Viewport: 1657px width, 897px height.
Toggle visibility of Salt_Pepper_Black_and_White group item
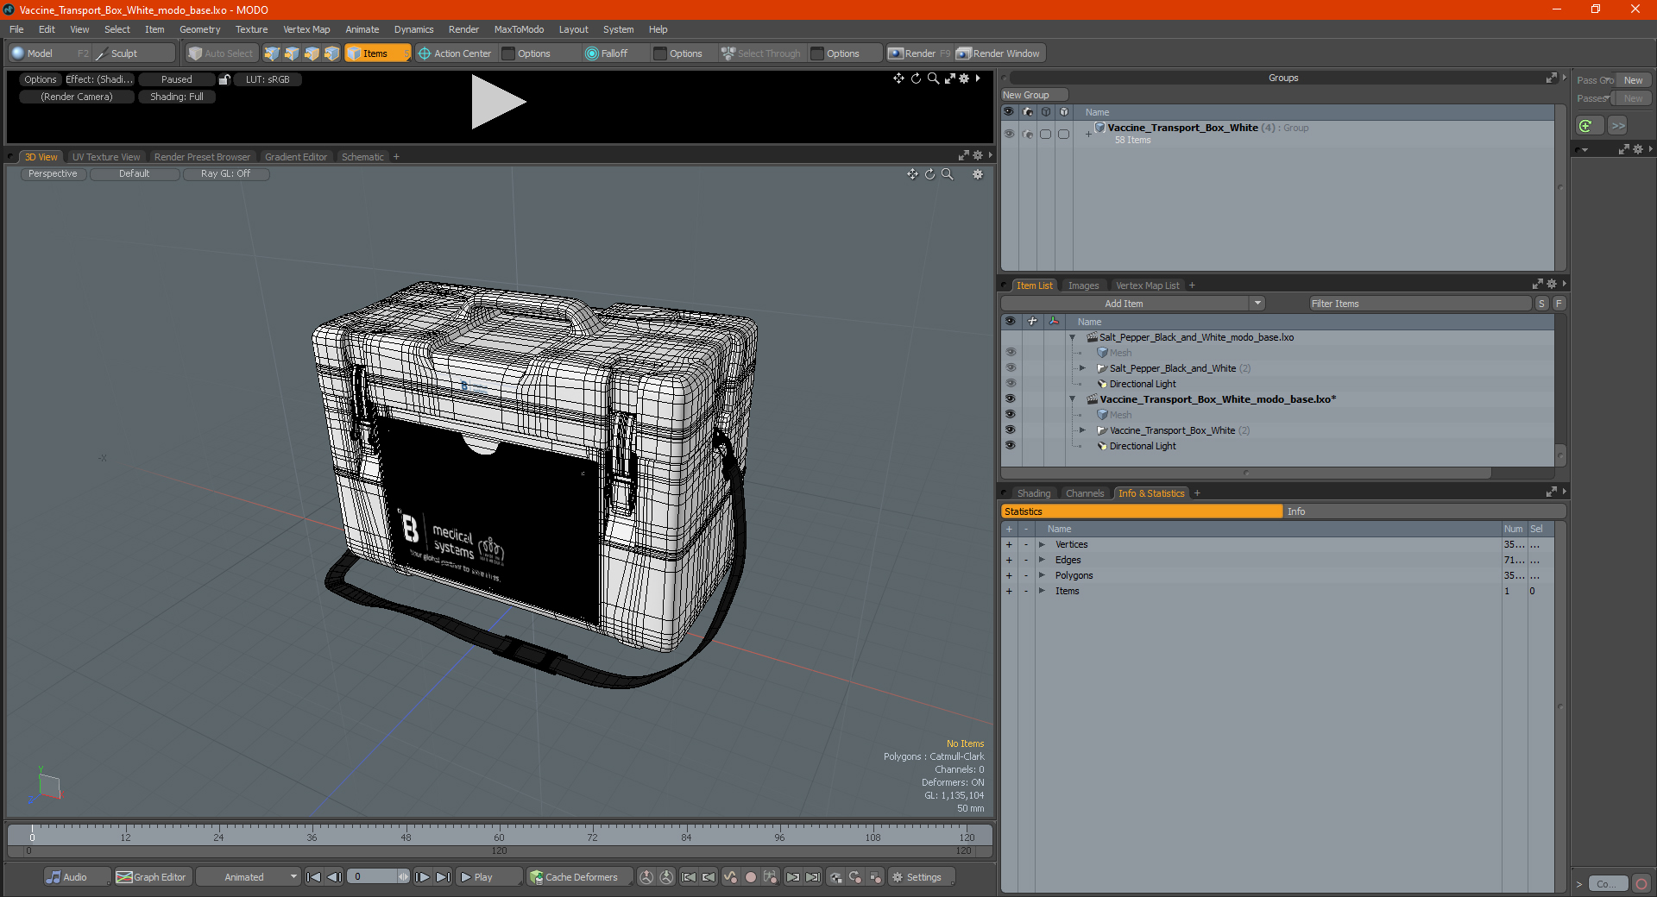(x=1010, y=368)
